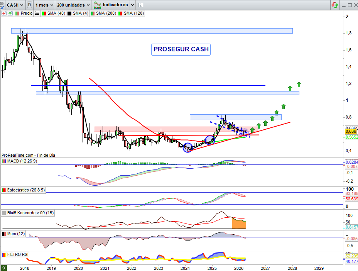
Task: Click the Mom (12) panel color icon
Action: pyautogui.click(x=4, y=234)
